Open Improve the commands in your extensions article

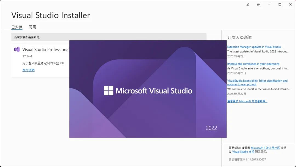coord(253,64)
